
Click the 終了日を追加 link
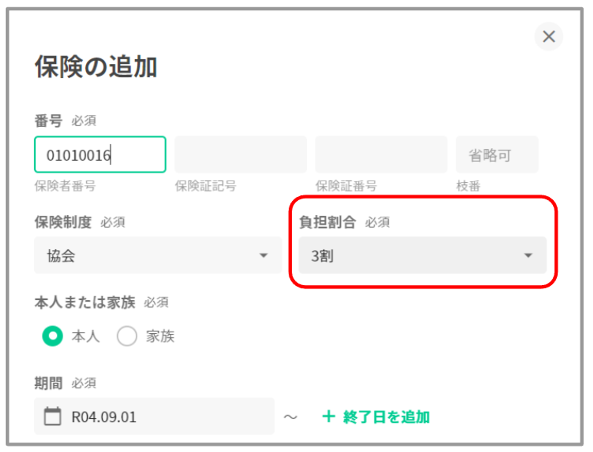386,417
